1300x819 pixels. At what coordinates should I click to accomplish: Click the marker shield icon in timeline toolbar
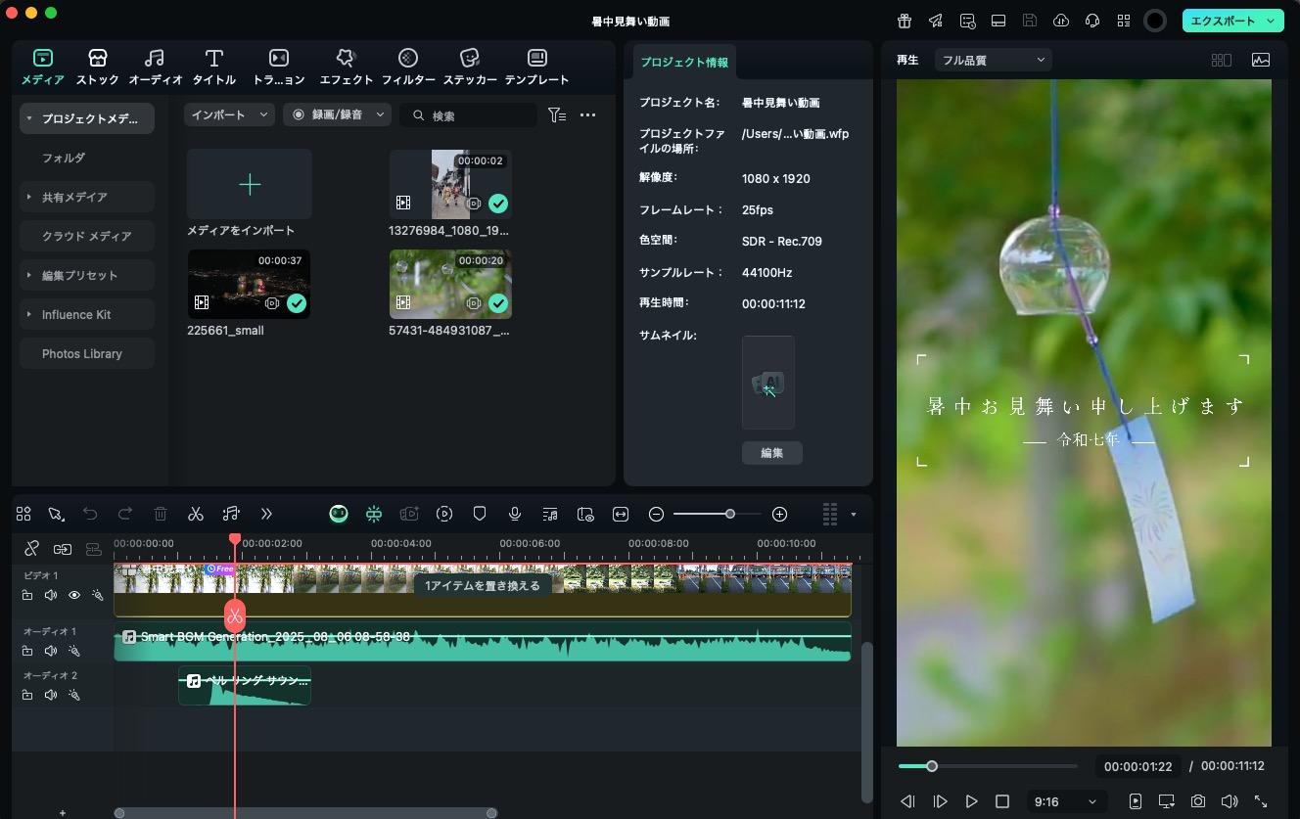pos(480,514)
